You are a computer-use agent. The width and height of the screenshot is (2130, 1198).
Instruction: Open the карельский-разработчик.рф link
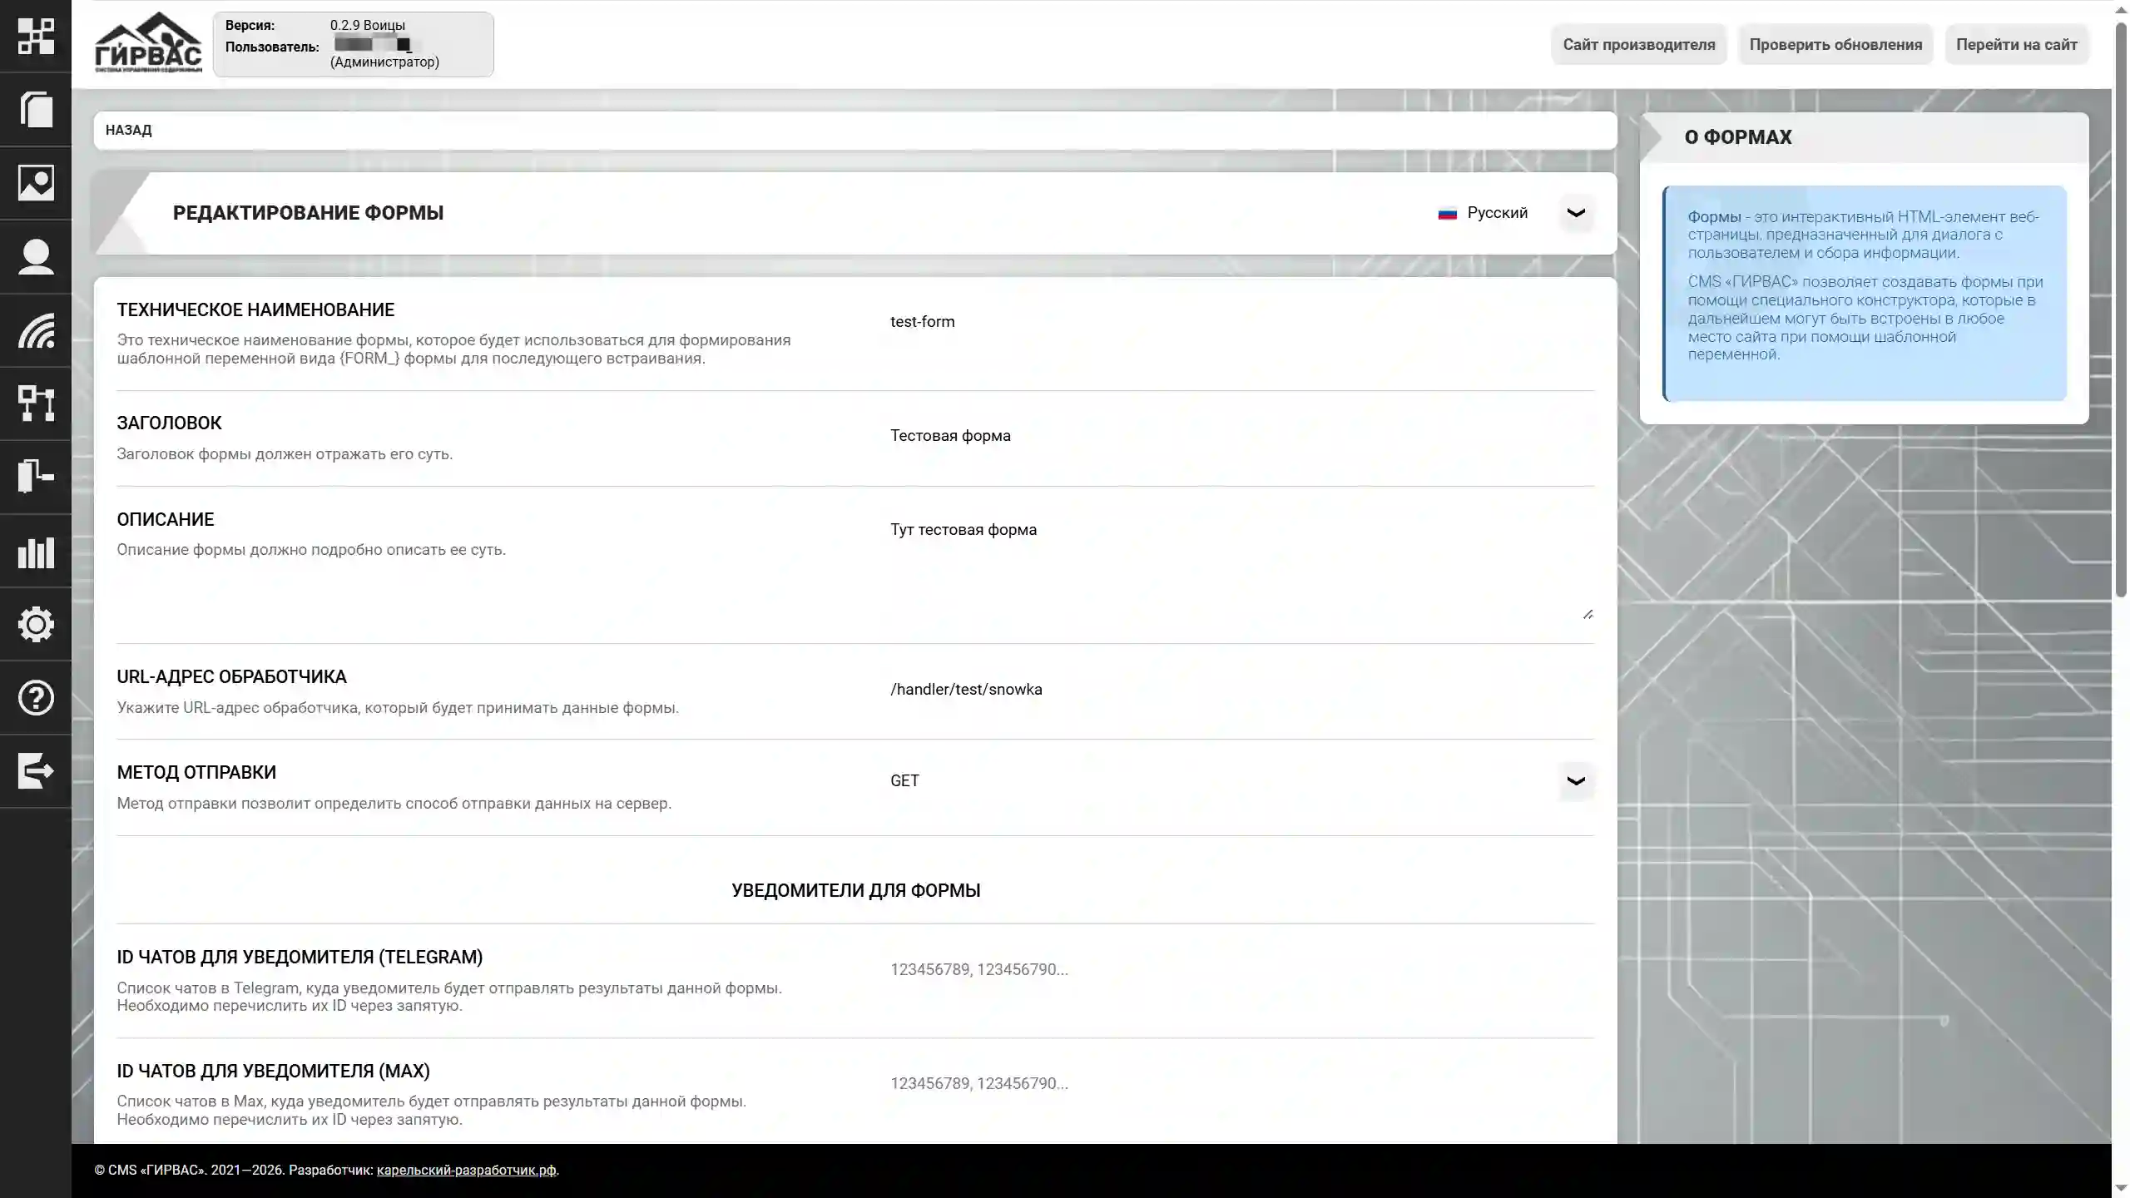[466, 1170]
